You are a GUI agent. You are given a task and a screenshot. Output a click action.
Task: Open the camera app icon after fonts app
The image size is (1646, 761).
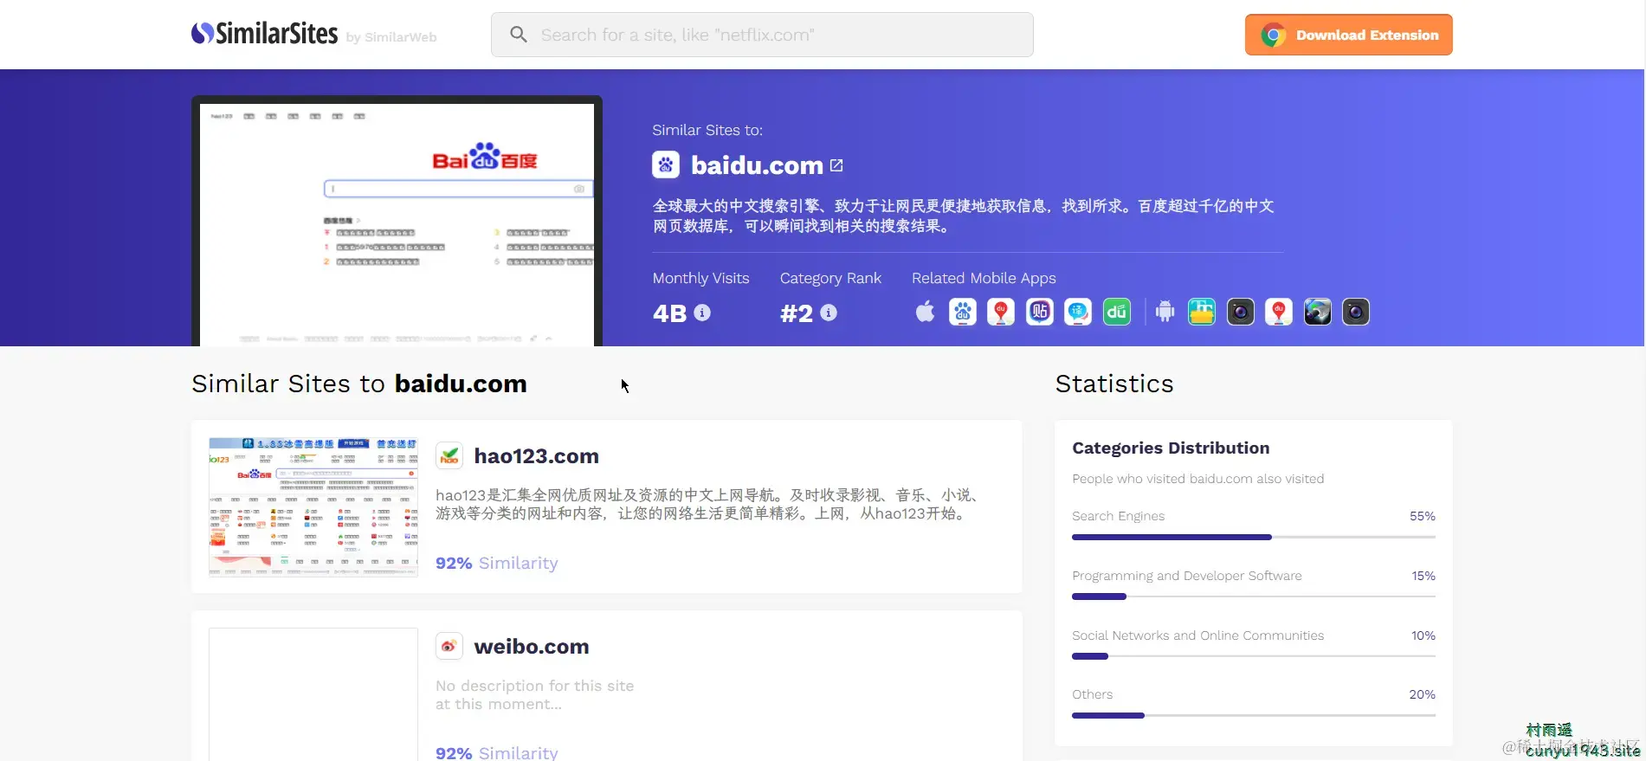click(1241, 312)
